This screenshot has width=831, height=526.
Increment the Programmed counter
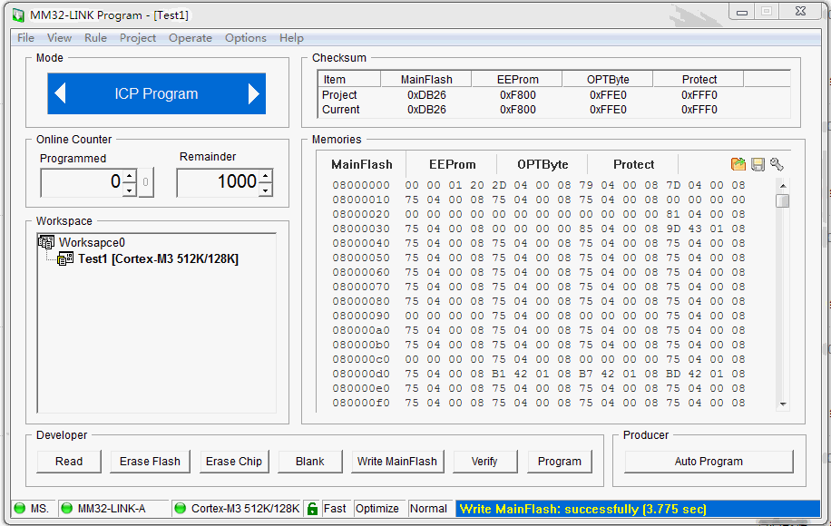coord(130,175)
